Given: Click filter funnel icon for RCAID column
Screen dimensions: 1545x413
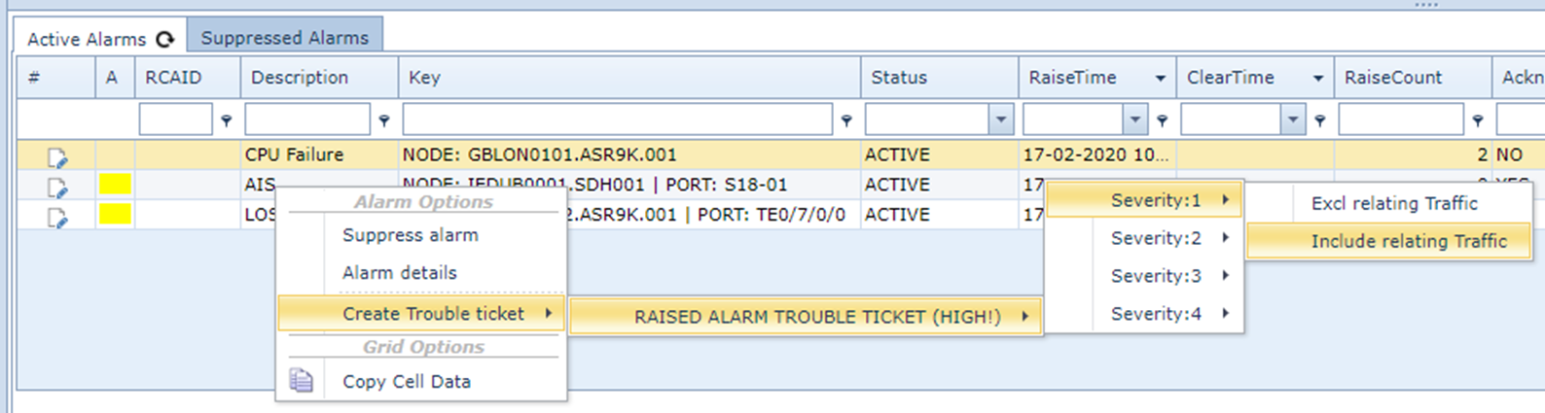Looking at the screenshot, I should click(227, 120).
